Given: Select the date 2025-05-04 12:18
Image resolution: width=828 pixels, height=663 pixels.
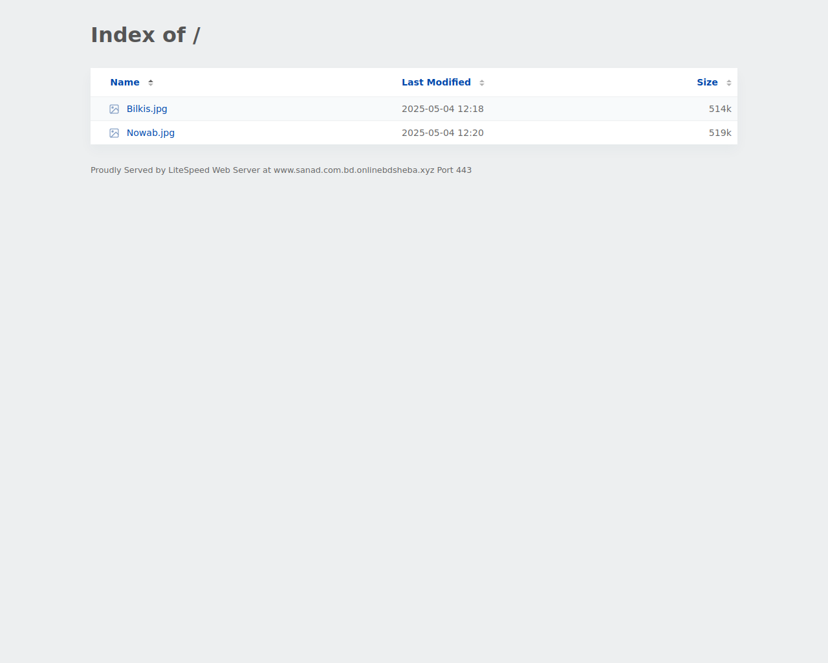Looking at the screenshot, I should tap(442, 109).
